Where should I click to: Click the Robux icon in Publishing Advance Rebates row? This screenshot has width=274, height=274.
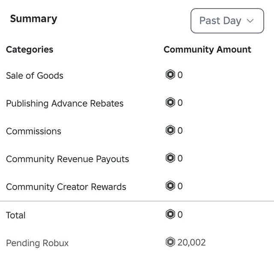coord(170,102)
